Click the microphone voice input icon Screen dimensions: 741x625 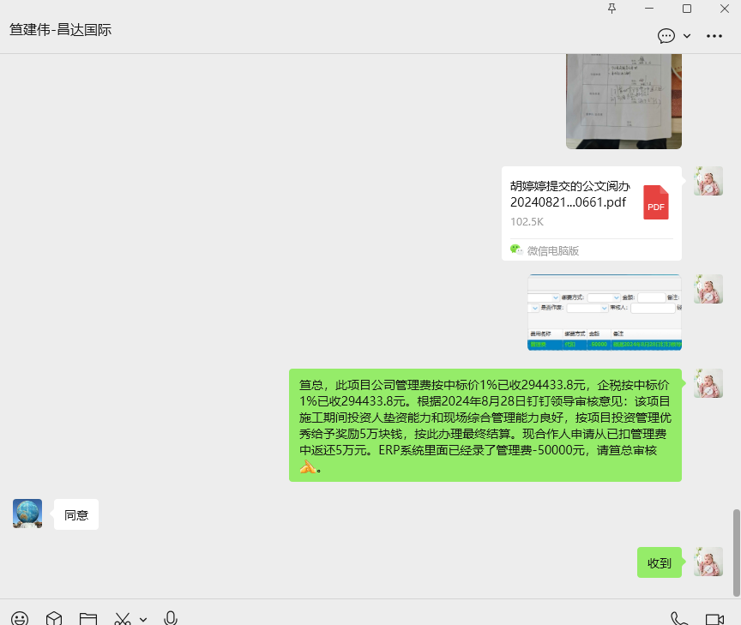171,618
